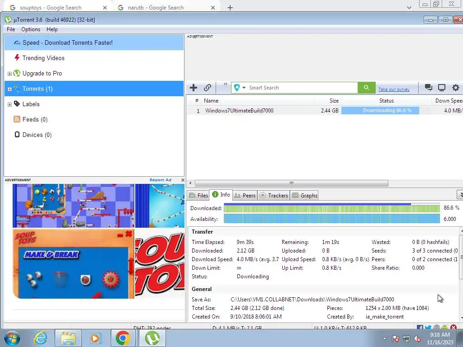Click the uTorrent taskbar button

point(152,338)
